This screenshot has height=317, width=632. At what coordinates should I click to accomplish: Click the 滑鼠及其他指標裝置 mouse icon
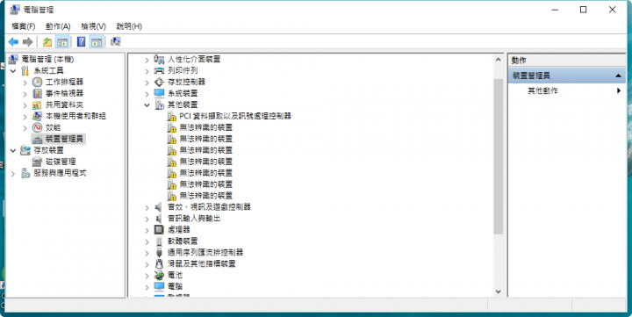(159, 263)
